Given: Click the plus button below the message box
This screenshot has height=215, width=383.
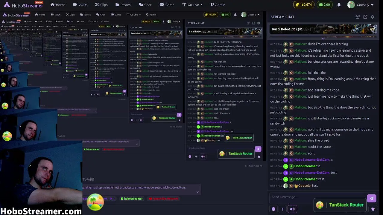Looking at the screenshot, I should coord(282,209).
